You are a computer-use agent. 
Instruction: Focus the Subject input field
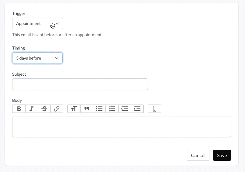coord(80,84)
